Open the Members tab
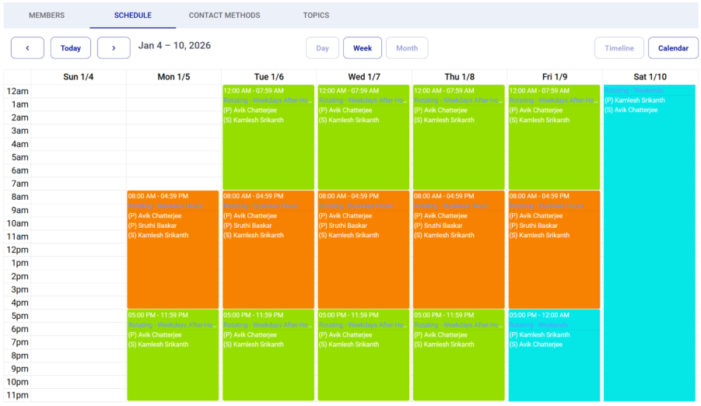The image size is (701, 406). click(47, 16)
